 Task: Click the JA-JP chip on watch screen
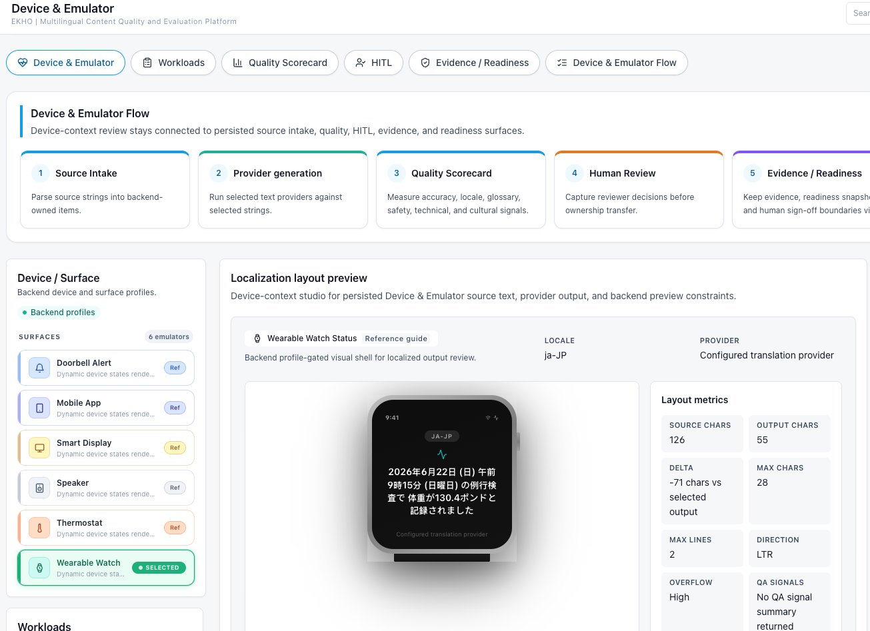[442, 436]
